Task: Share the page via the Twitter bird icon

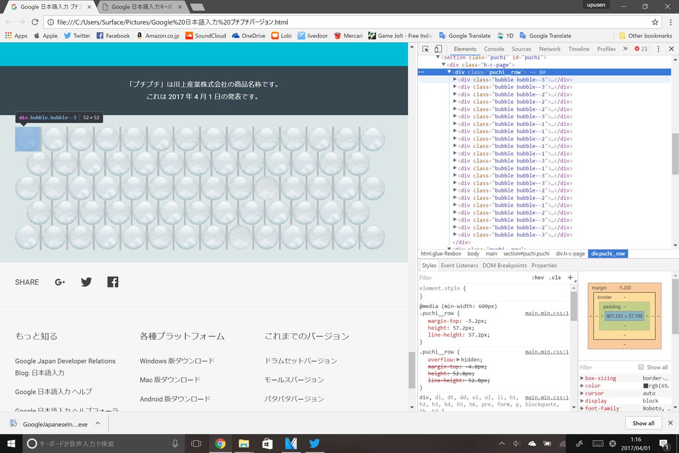Action: coord(86,282)
